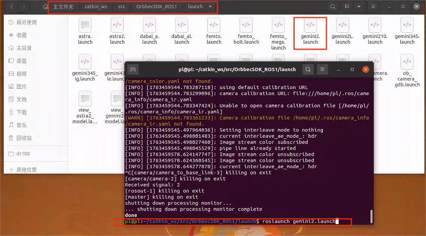Open the terminal hamburger menu
Viewport: 426px width, 236px height.
[x=322, y=69]
